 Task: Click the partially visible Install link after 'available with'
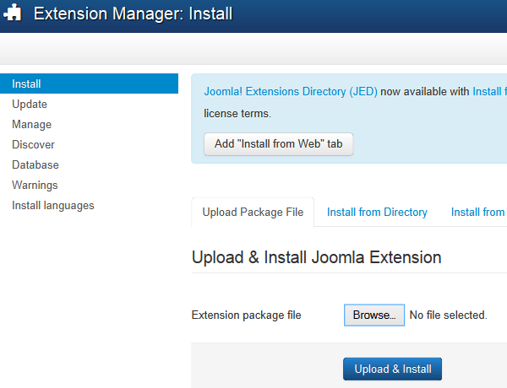pyautogui.click(x=488, y=92)
